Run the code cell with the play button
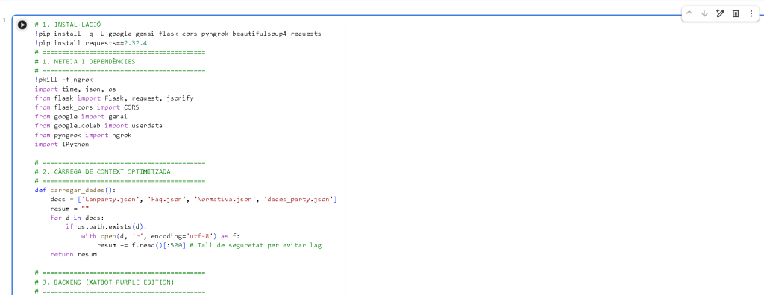Screen dimensions: 764x295 22,25
